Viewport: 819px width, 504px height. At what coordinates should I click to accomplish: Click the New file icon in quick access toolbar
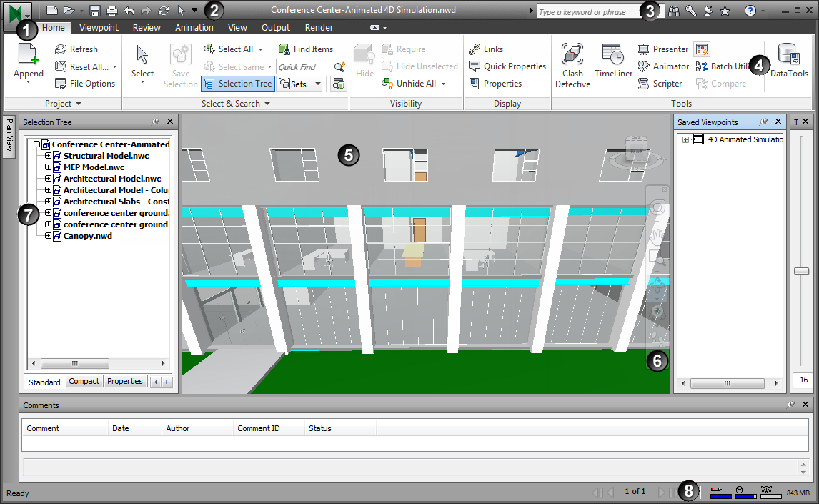(51, 11)
